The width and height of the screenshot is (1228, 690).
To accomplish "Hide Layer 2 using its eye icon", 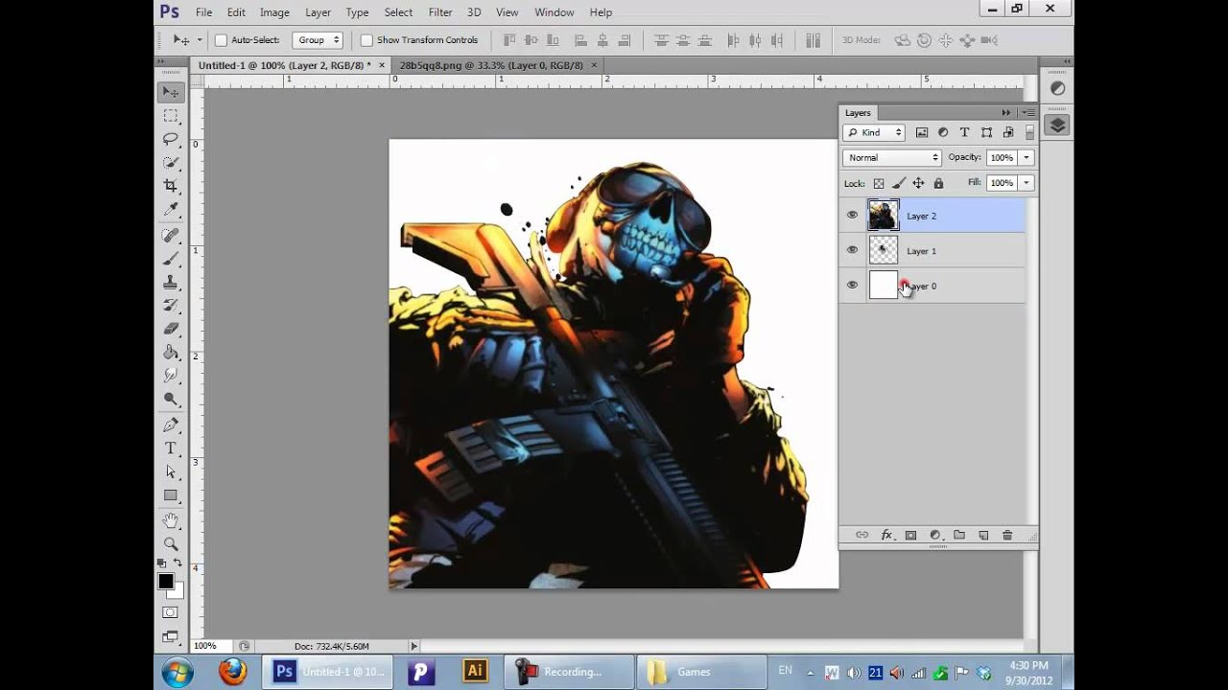I will tap(852, 216).
